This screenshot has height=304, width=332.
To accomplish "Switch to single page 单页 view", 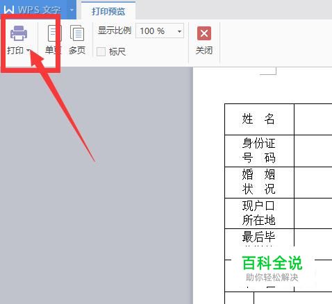I will [x=53, y=40].
